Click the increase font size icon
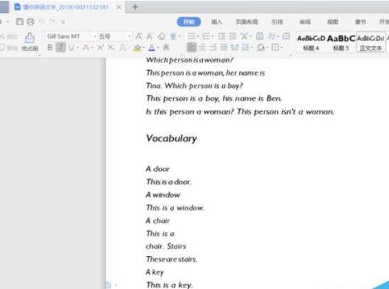 (139, 36)
